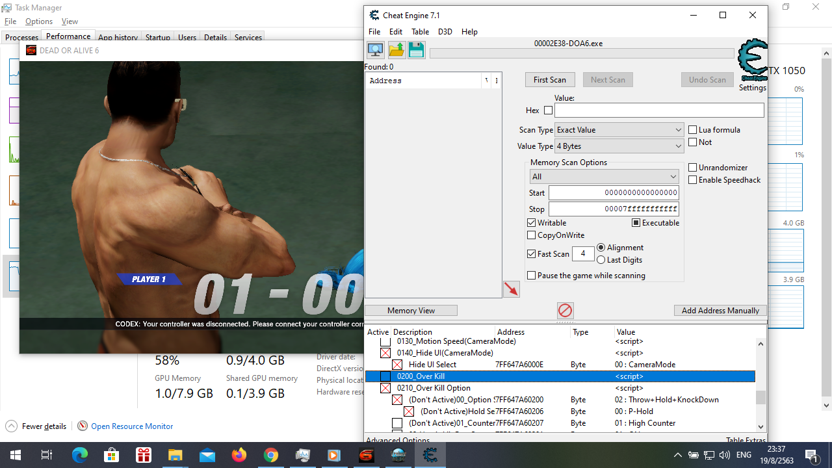Enable Pause the game while scanning
The height and width of the screenshot is (468, 832).
click(x=532, y=276)
